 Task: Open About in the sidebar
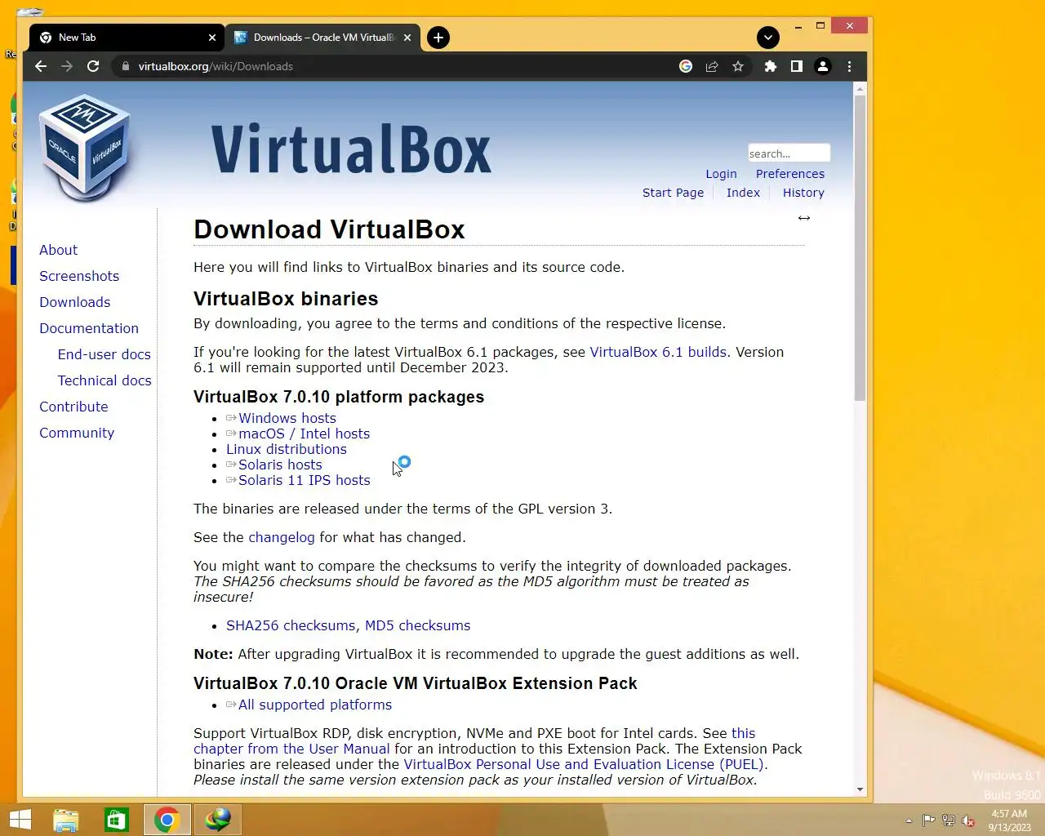pyautogui.click(x=59, y=250)
